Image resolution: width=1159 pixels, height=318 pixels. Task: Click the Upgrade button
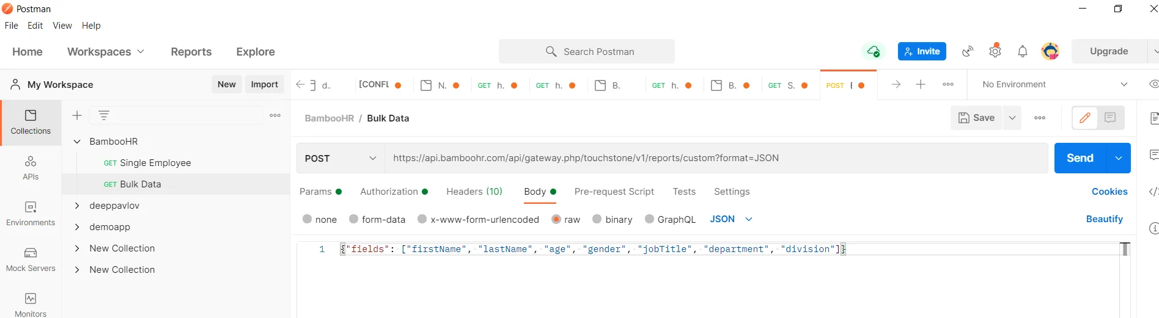click(1109, 51)
